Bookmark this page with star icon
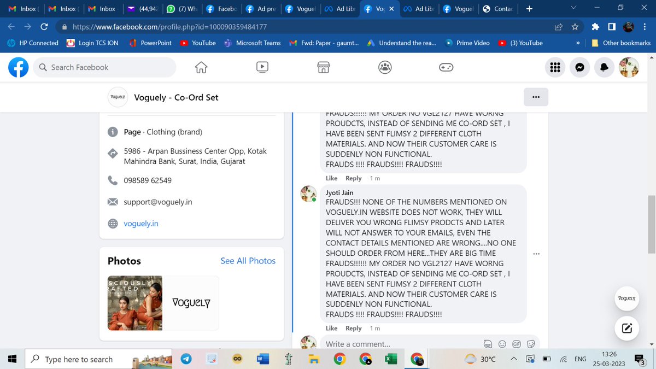The width and height of the screenshot is (656, 369). 575,26
